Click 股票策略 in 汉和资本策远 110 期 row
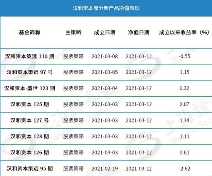The image size is (212, 176). [x=73, y=56]
